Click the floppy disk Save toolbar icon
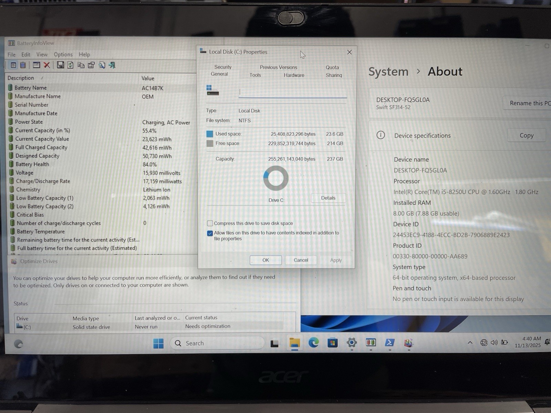Image resolution: width=551 pixels, height=413 pixels. tap(60, 65)
